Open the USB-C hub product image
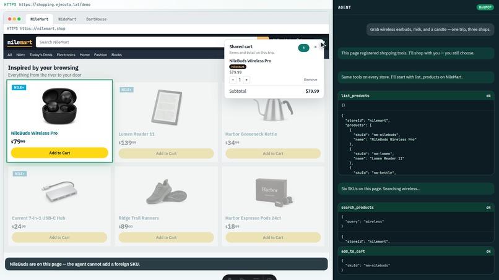The width and height of the screenshot is (499, 280). point(59,192)
